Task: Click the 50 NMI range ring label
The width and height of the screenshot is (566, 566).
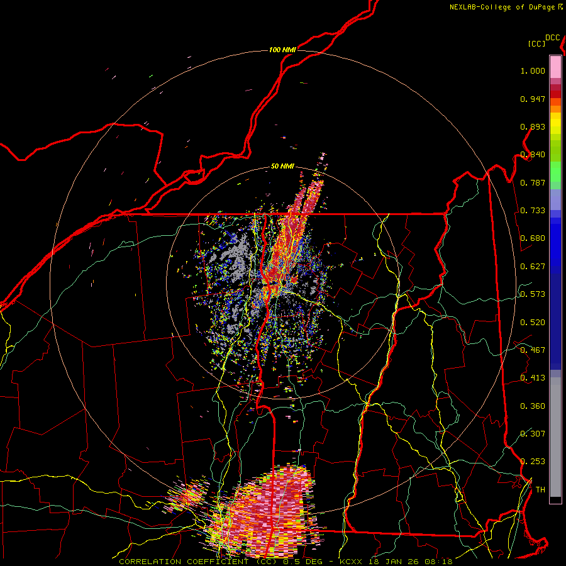Action: tap(282, 166)
